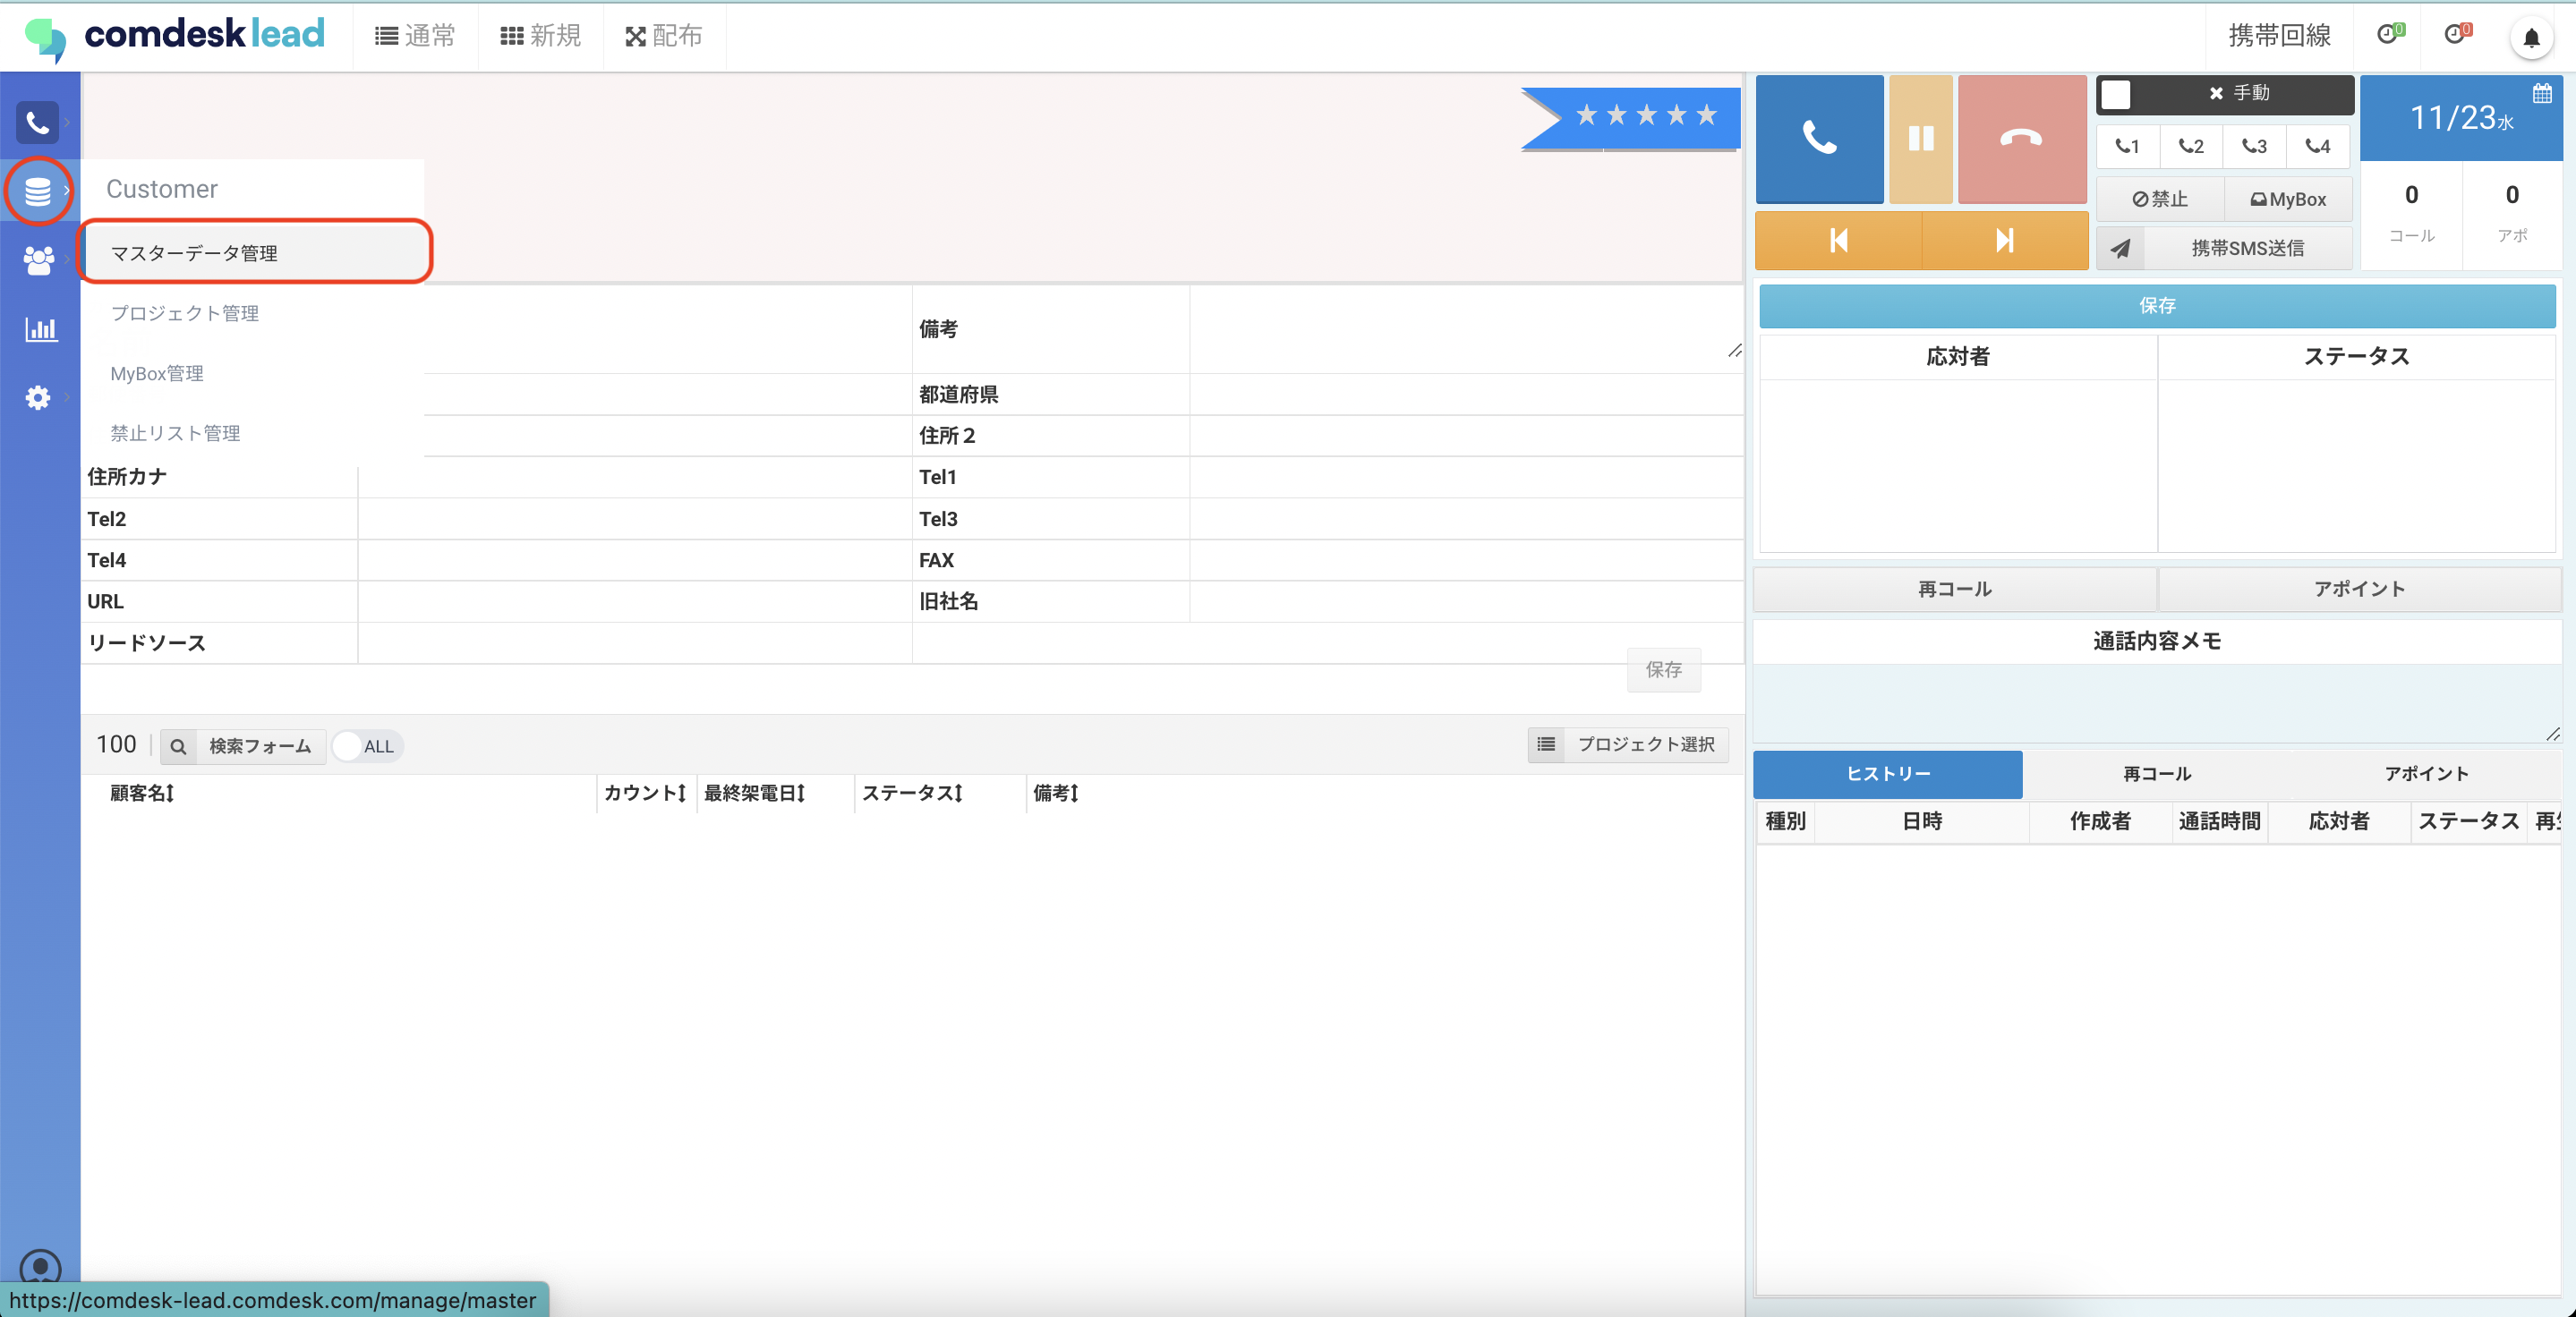This screenshot has height=1317, width=2576.
Task: Select プロジェクト管理 menu item
Action: (x=184, y=313)
